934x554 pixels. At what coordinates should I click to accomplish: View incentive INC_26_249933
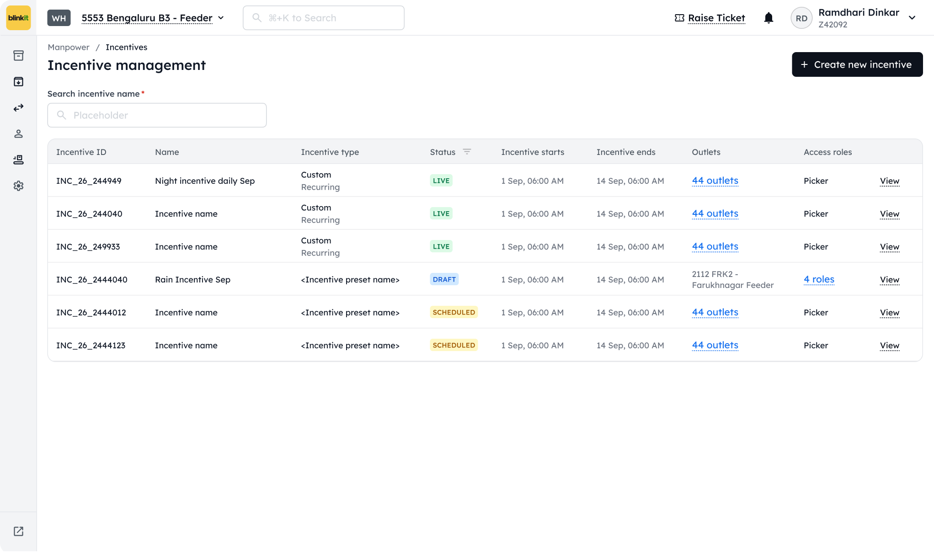(x=890, y=247)
